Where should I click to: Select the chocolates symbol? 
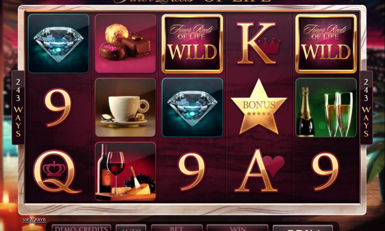[x=126, y=44]
